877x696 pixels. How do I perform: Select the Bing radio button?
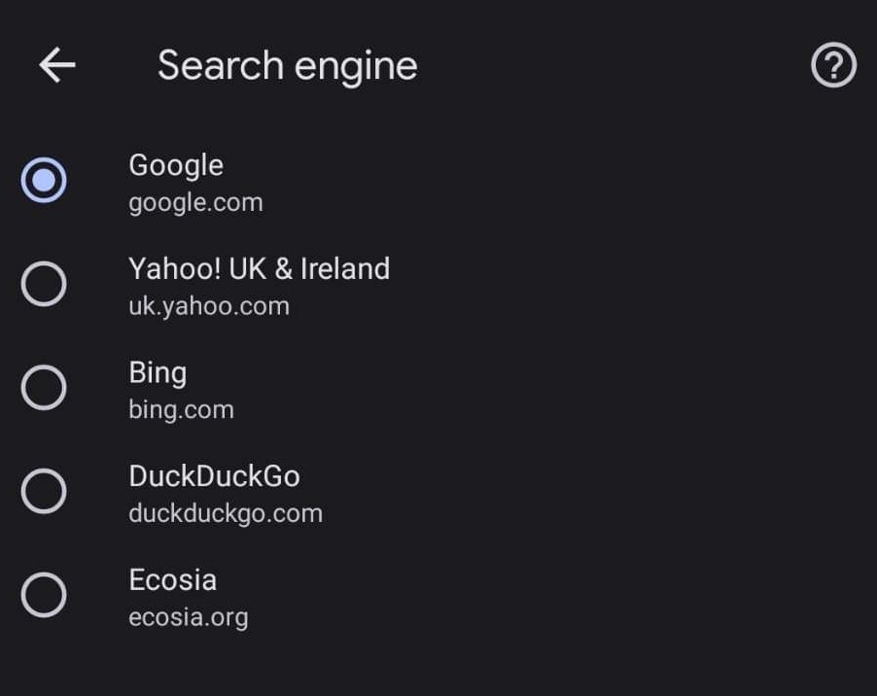[44, 388]
